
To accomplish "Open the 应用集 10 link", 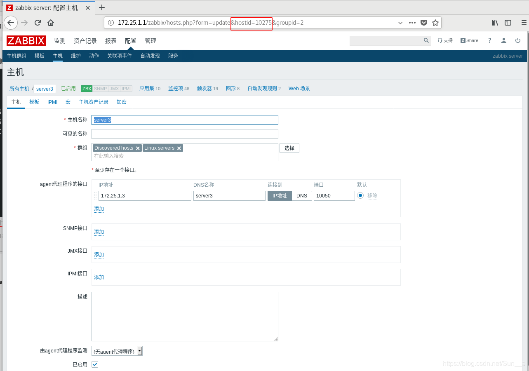I will point(150,88).
